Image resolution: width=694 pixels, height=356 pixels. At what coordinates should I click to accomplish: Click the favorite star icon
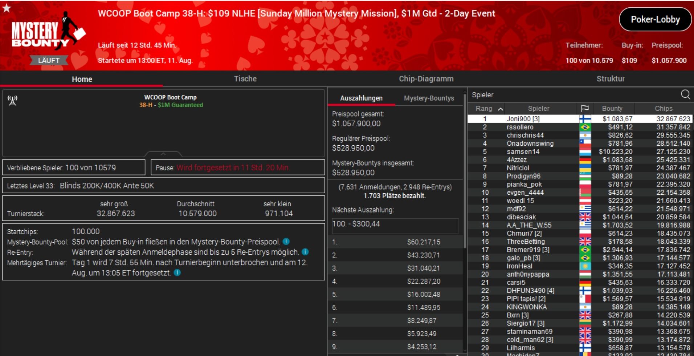(7, 8)
